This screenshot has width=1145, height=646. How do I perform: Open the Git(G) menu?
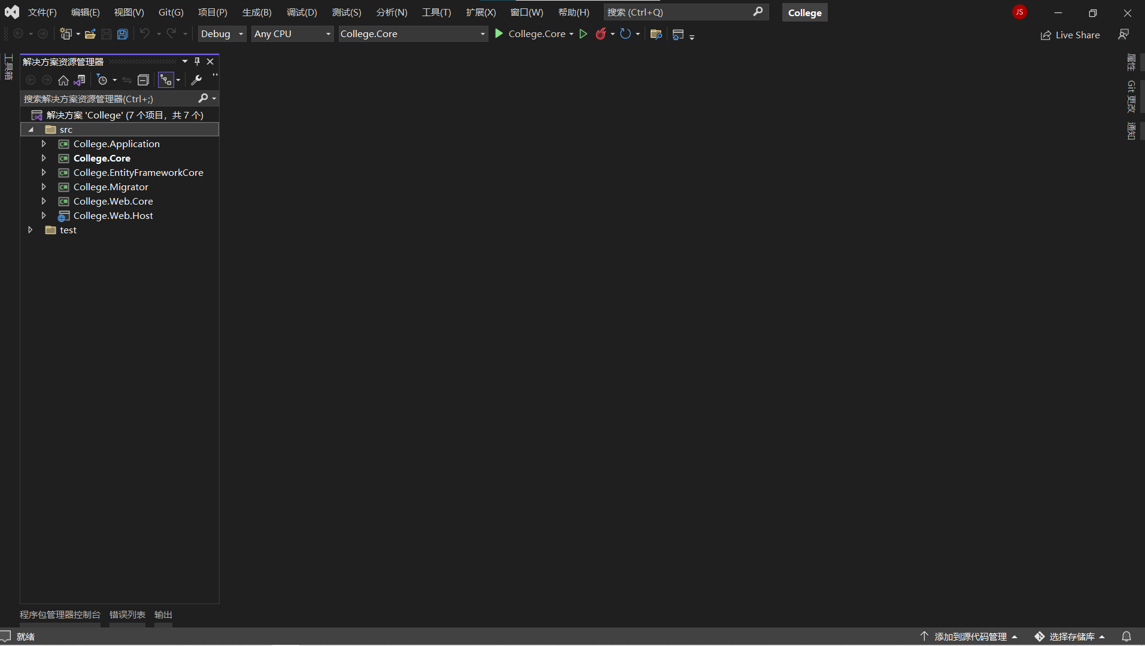click(171, 13)
